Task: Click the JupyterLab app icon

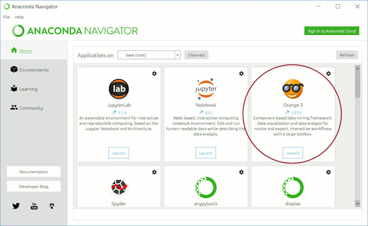Action: point(119,89)
